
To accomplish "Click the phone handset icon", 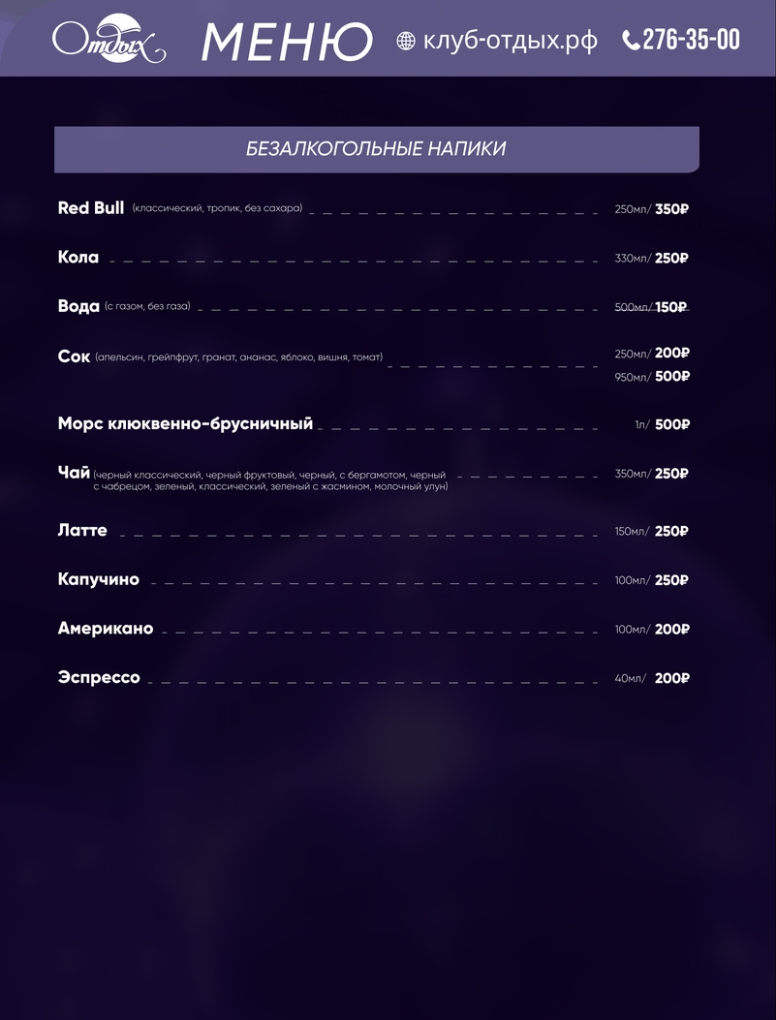I will 631,41.
